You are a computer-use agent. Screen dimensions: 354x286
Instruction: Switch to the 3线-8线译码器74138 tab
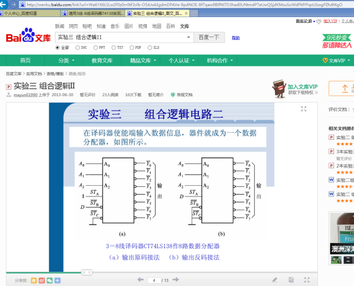(93, 14)
